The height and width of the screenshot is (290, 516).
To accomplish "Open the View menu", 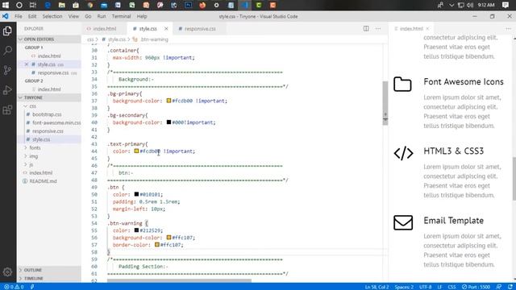I will (73, 16).
